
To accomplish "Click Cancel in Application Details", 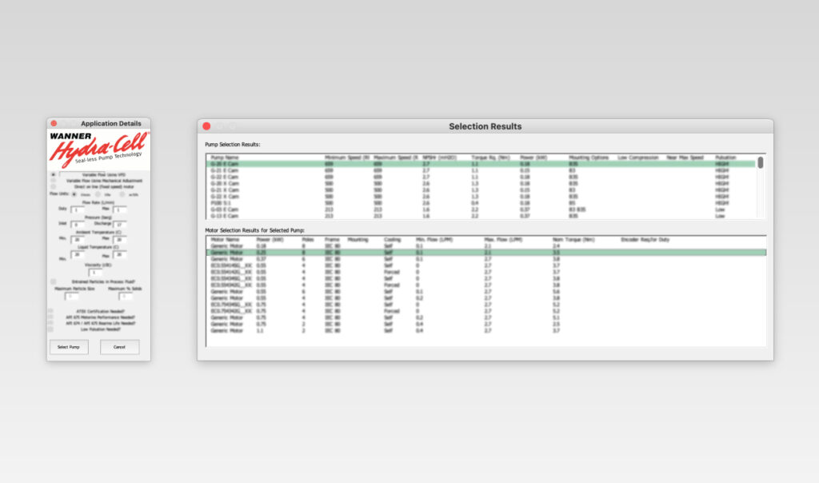I will [120, 347].
